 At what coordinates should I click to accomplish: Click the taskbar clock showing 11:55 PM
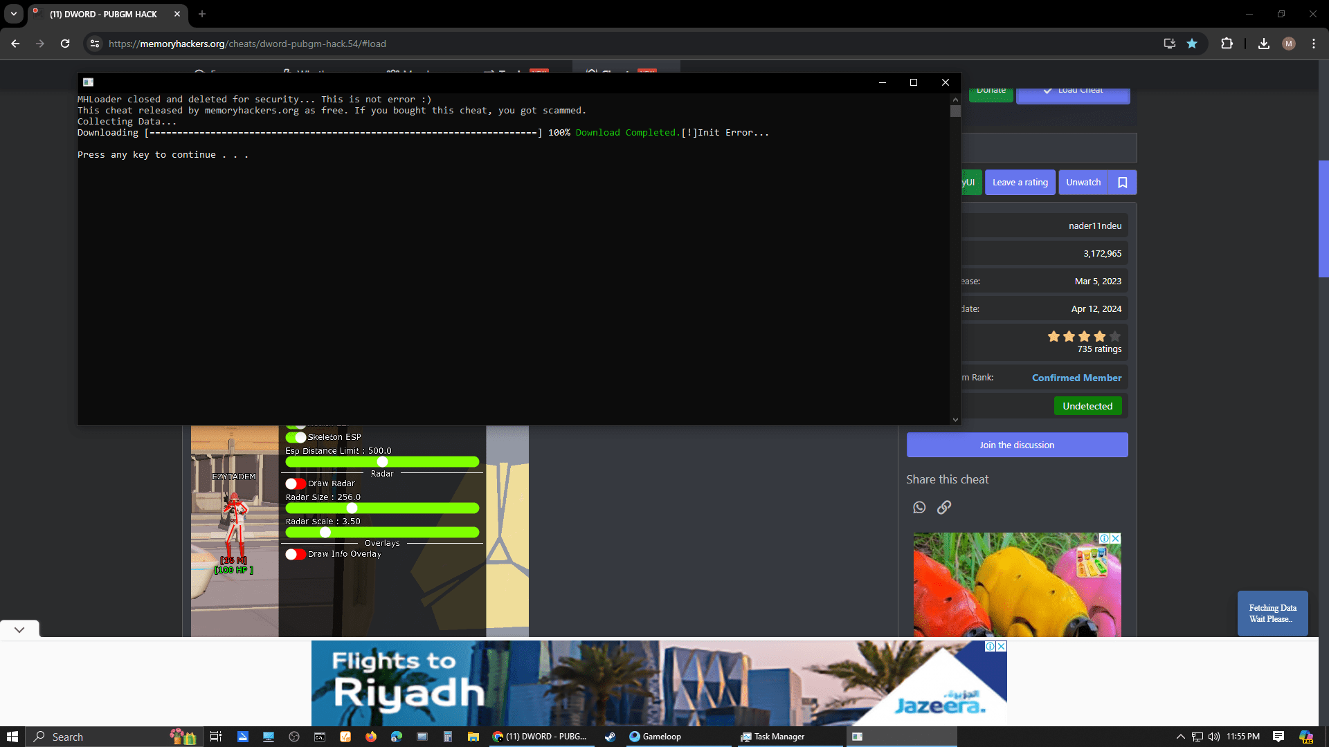click(x=1243, y=737)
